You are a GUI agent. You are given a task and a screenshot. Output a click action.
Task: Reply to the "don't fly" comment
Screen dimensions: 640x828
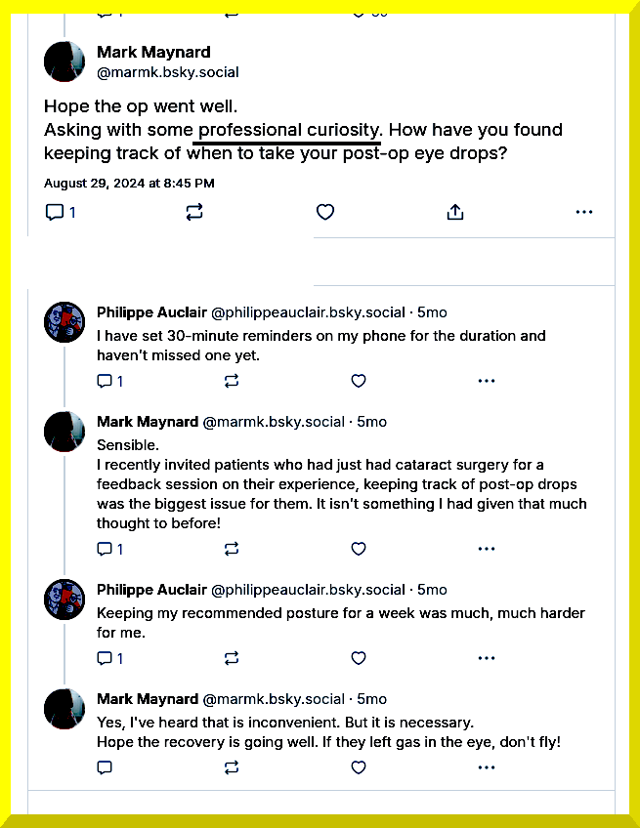105,767
